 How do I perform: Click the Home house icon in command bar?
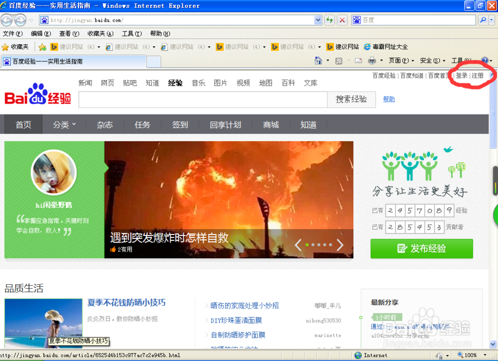click(318, 60)
